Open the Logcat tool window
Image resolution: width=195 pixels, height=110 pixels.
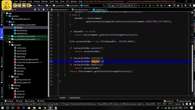(x=30, y=101)
